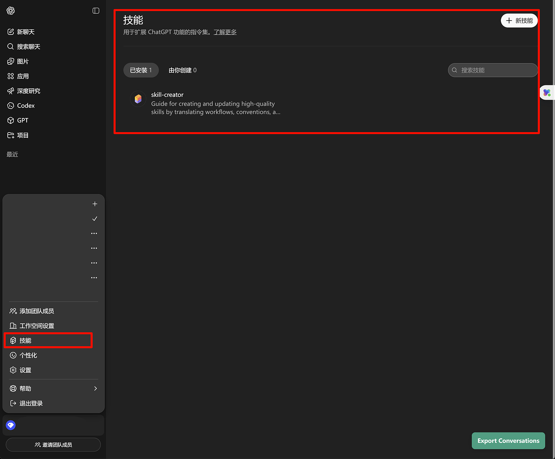
Task: Start a new chat (新聊天)
Action: (21, 32)
